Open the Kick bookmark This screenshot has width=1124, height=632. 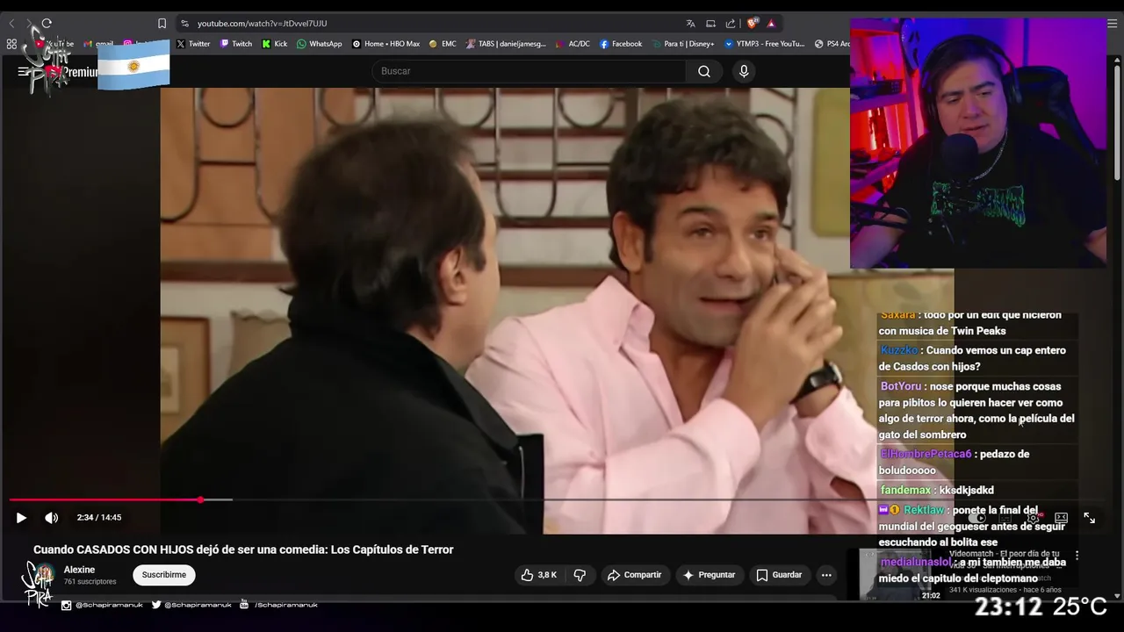point(274,44)
